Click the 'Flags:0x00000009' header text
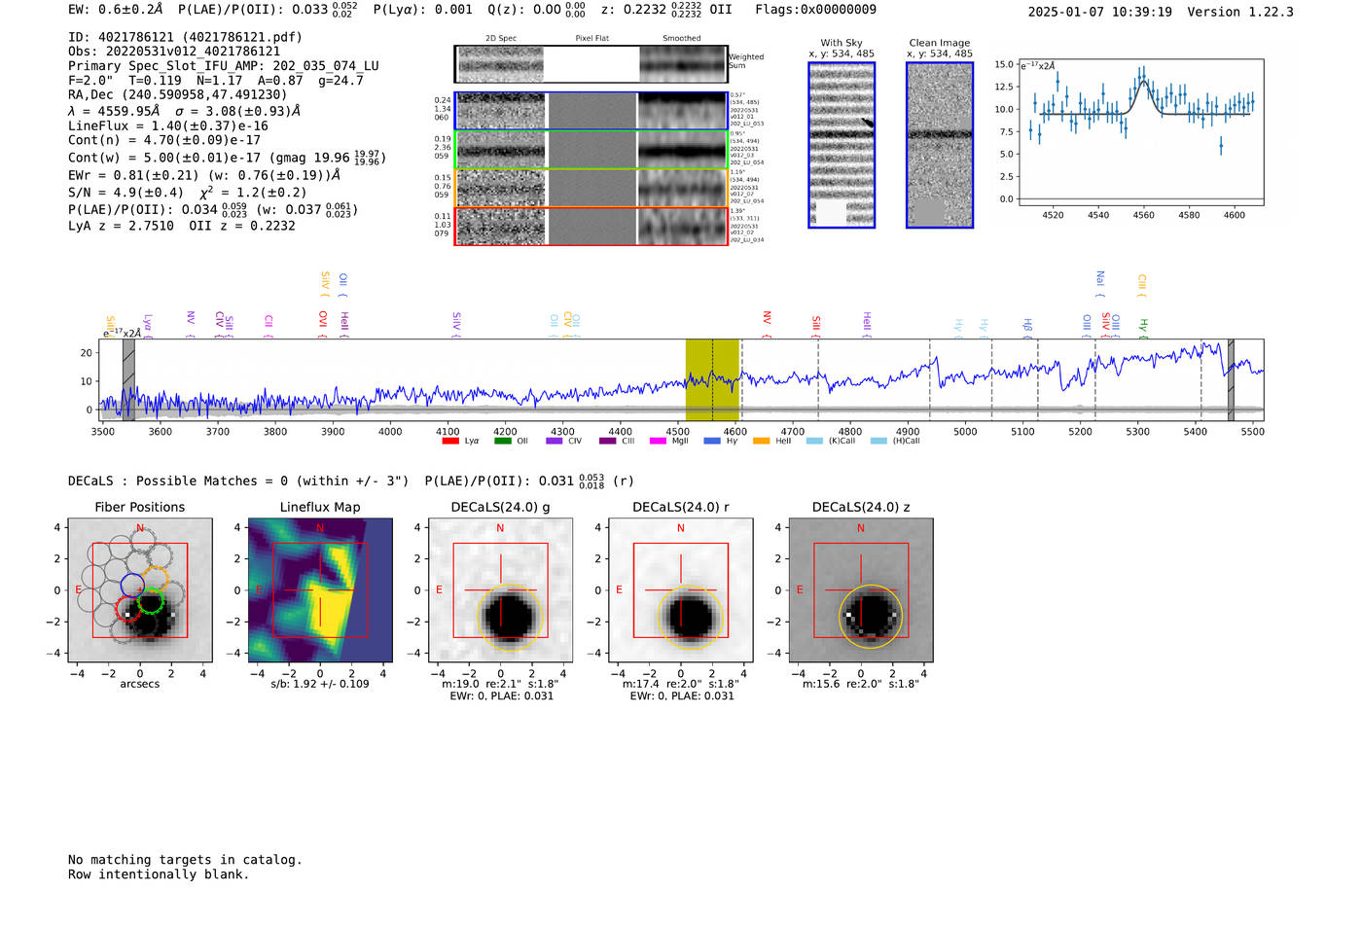1362x927 pixels. coord(816,10)
